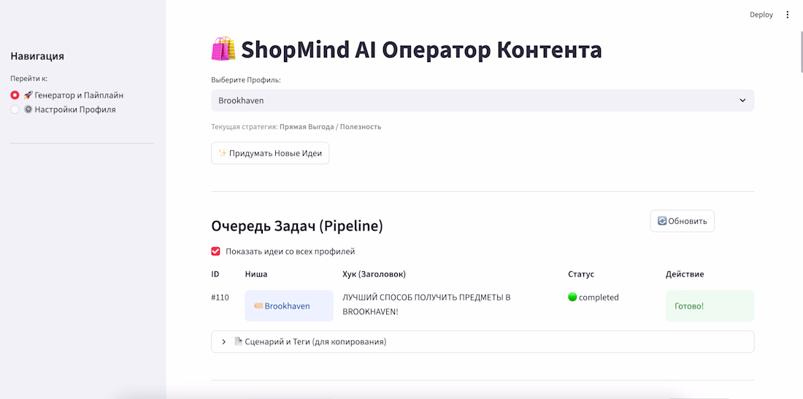Click the Brookhaven niche tag in row #110

tap(289, 306)
